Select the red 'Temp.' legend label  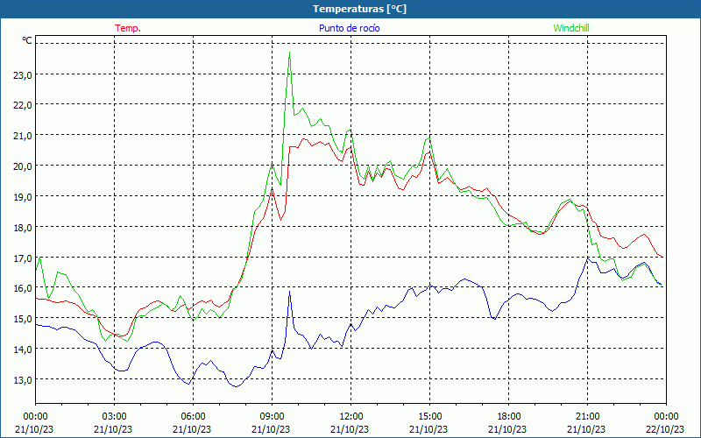tap(128, 28)
